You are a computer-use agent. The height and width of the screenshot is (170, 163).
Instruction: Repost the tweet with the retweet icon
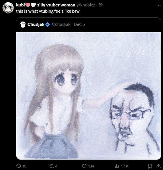pyautogui.click(x=51, y=166)
